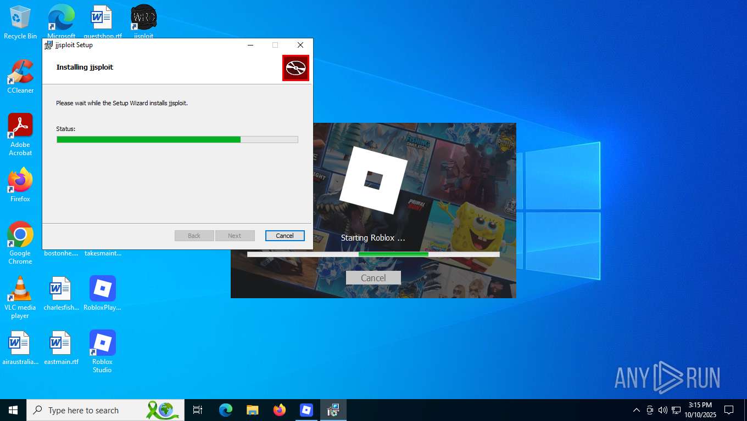Open the Roblox Studio desktop shortcut
This screenshot has height=421, width=747.
(102, 351)
